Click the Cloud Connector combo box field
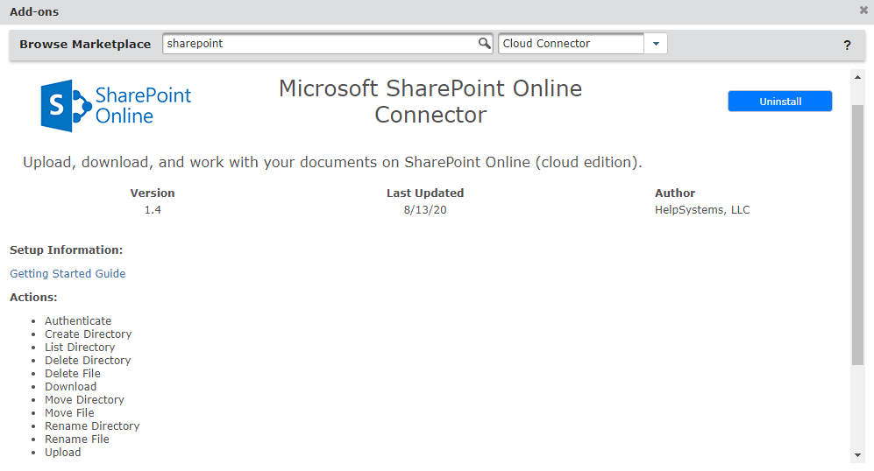The width and height of the screenshot is (874, 471). point(571,44)
